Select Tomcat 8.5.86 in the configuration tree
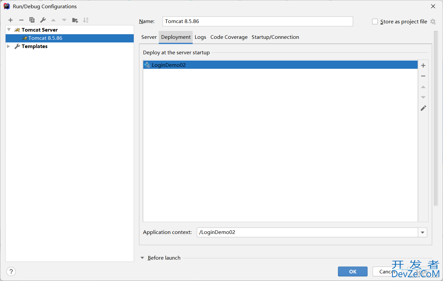443x281 pixels. coord(70,38)
